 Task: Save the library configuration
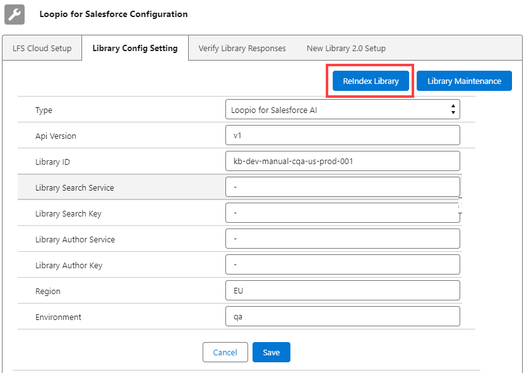271,352
